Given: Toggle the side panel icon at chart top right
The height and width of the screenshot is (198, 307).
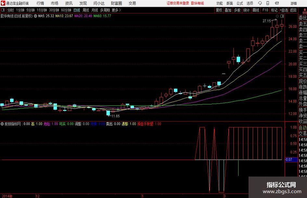Looking at the screenshot, I should coord(282,16).
